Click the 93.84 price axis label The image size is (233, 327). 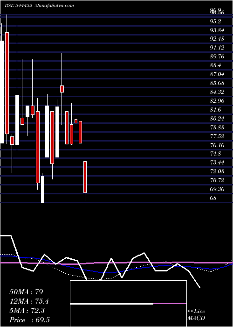click(217, 30)
